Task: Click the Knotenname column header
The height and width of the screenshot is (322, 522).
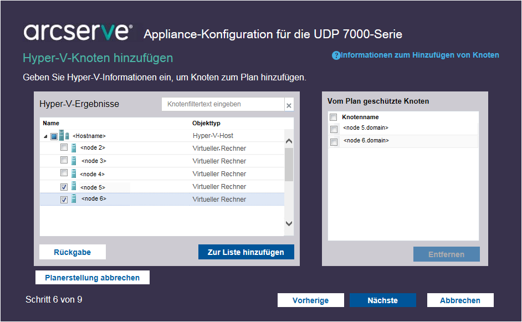Action: [x=361, y=117]
